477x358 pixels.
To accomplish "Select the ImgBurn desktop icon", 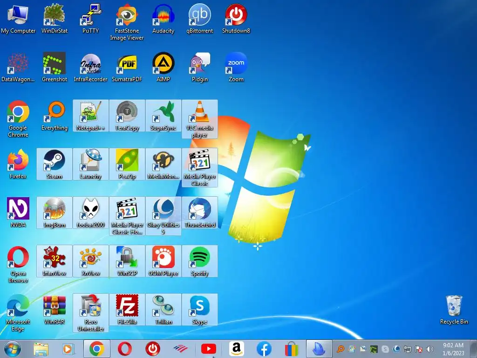I will pos(55,213).
